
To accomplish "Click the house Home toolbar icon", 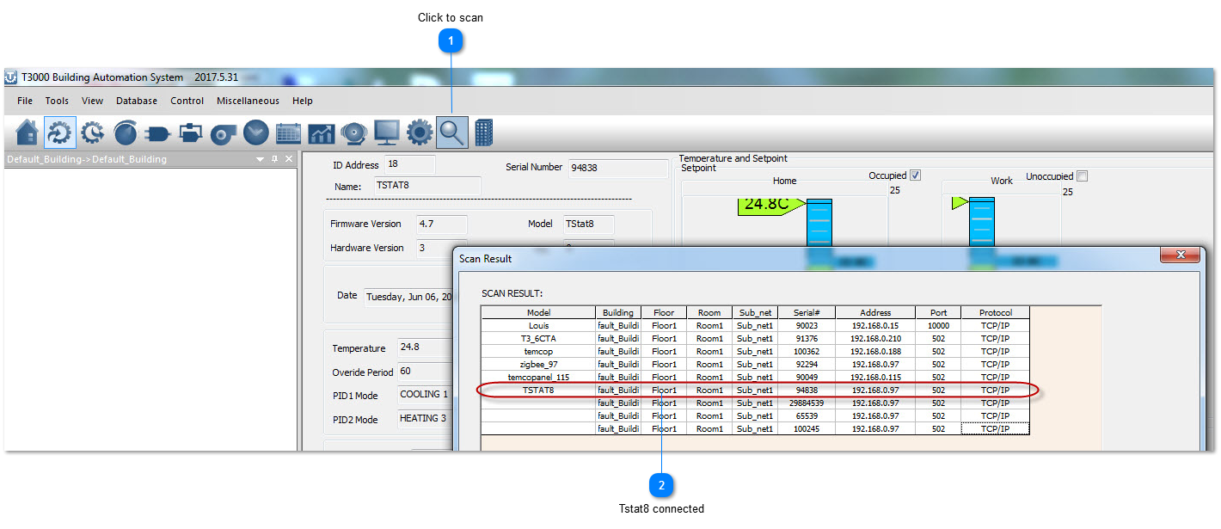I will [x=28, y=132].
